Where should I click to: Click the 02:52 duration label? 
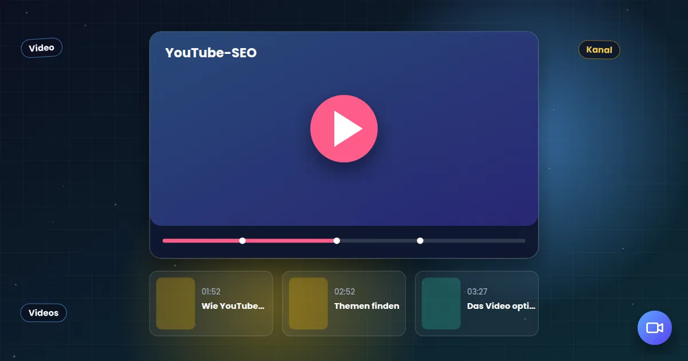pyautogui.click(x=345, y=292)
